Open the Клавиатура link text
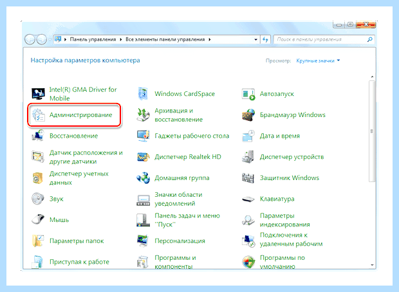The image size is (399, 292). [277, 199]
